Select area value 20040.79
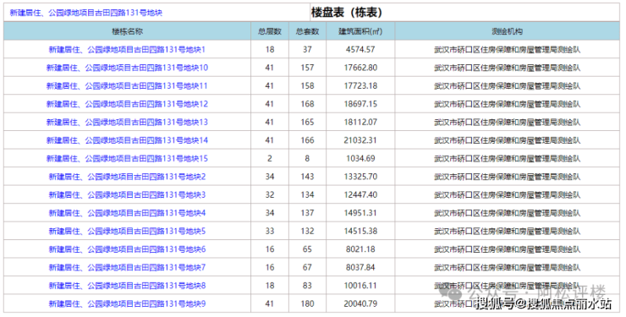 tap(360, 303)
